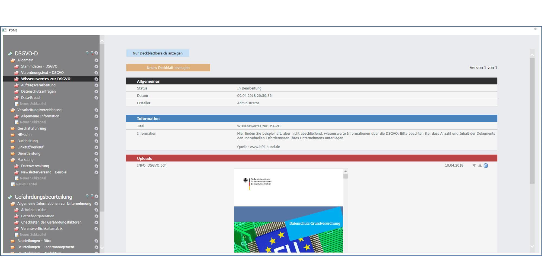This screenshot has height=271, width=542.
Task: Open gear settings for Buchhaltung
Action: pyautogui.click(x=96, y=141)
